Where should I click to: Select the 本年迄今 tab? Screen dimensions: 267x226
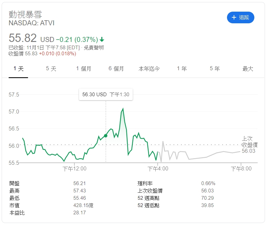point(149,69)
